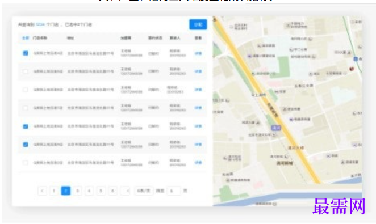
Task: Click the red location marker on the map
Action: [352, 69]
